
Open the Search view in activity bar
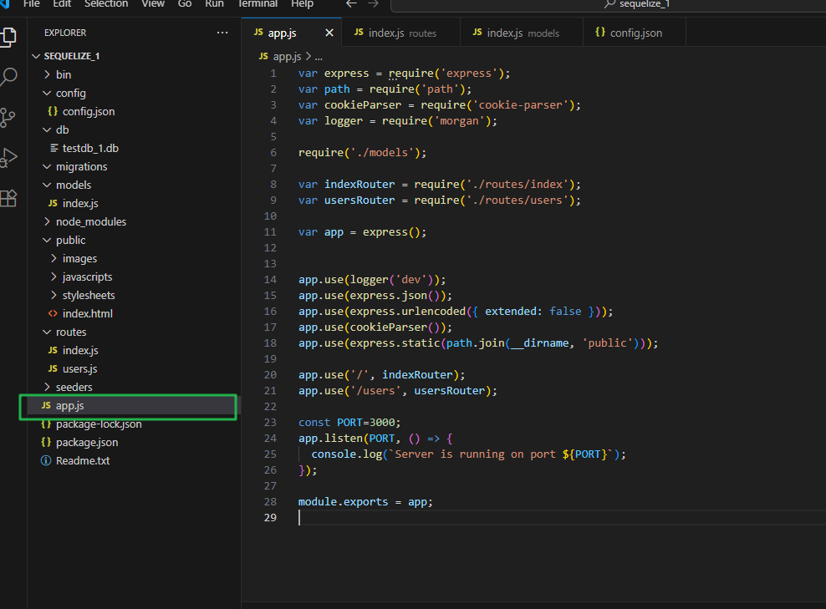pos(8,77)
